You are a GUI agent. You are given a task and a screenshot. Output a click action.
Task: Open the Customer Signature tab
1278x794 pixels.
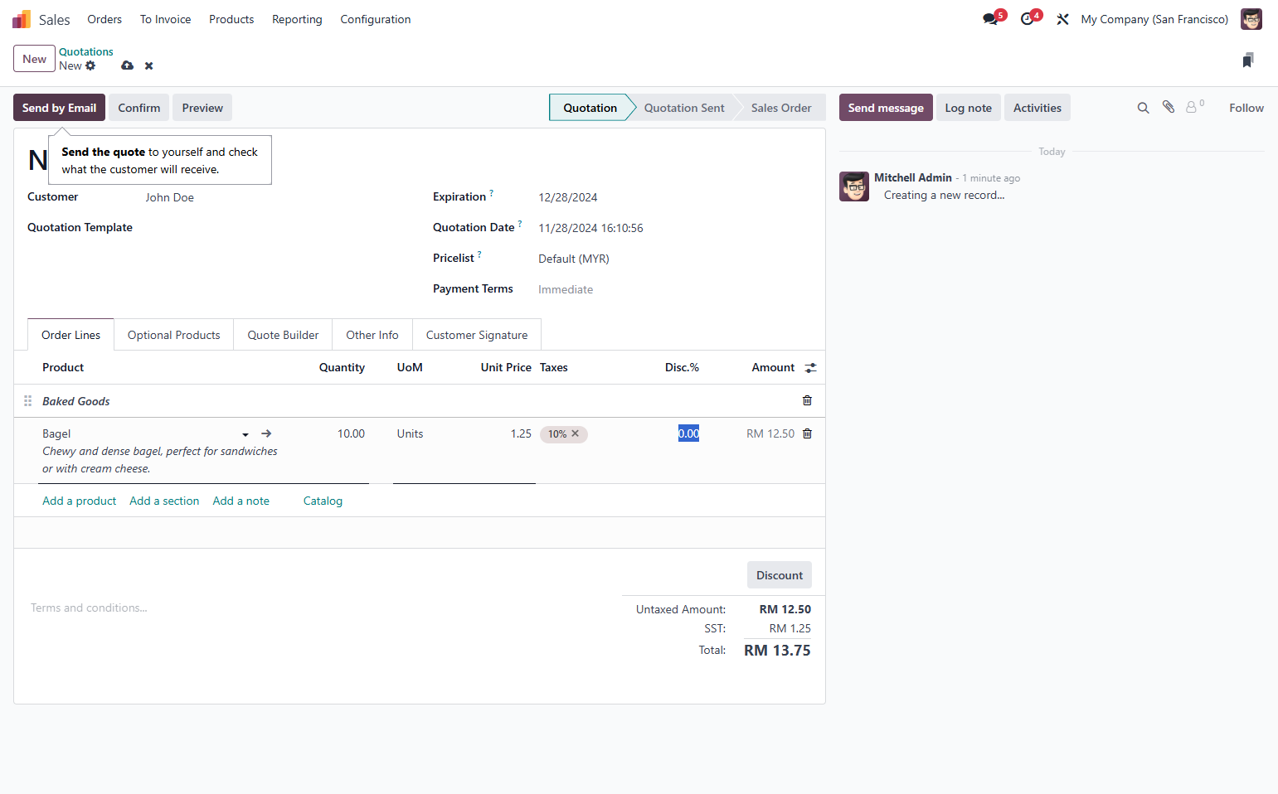pyautogui.click(x=477, y=335)
